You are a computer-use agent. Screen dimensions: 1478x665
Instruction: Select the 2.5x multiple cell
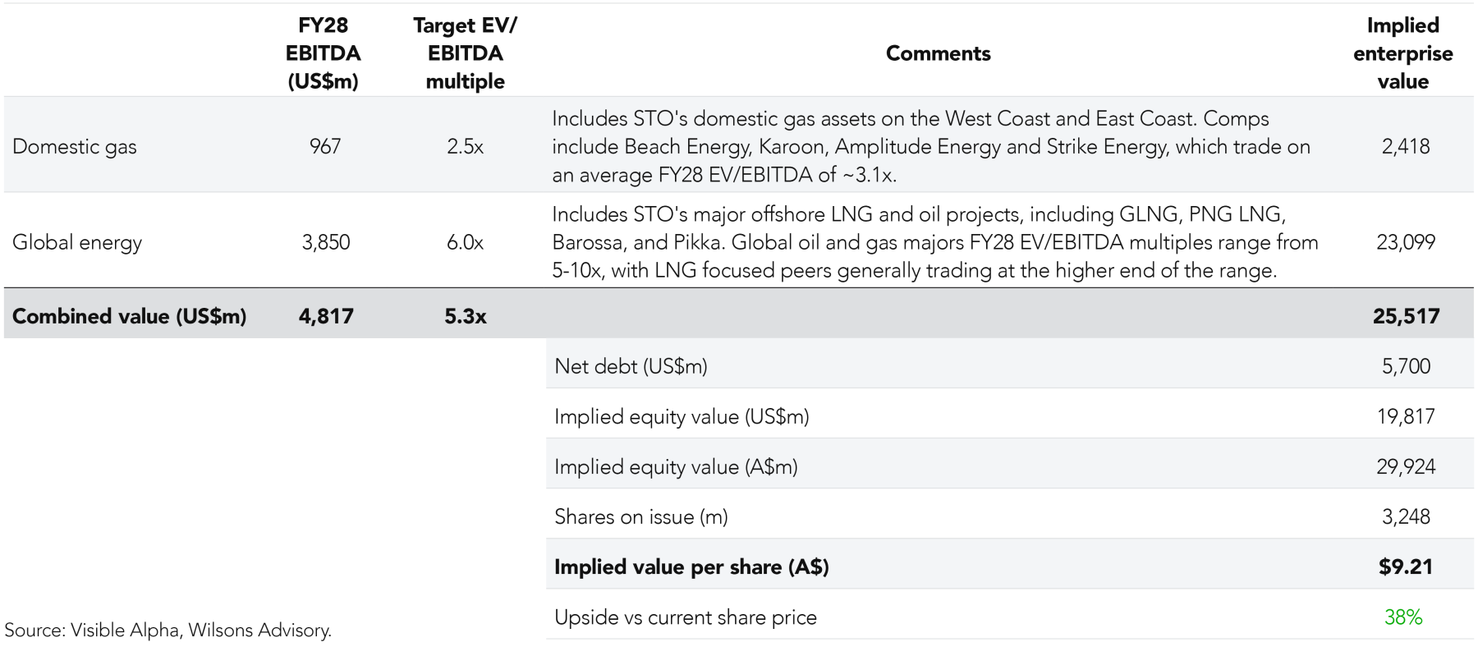click(465, 147)
